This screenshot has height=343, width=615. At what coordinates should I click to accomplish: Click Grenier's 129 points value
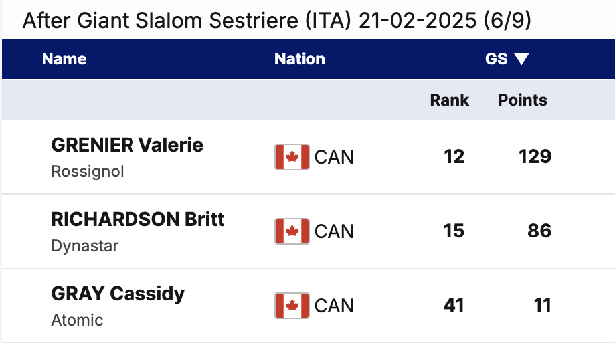coord(535,157)
